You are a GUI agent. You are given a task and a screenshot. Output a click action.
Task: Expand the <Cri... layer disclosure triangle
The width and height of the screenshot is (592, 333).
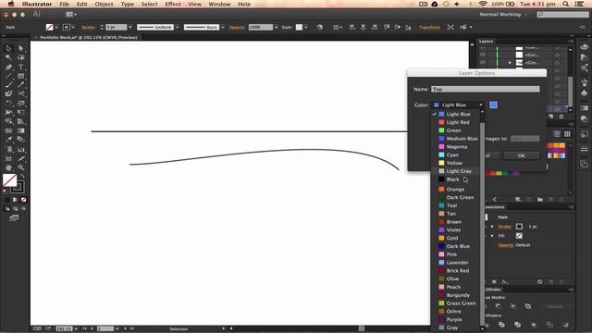tap(510, 63)
